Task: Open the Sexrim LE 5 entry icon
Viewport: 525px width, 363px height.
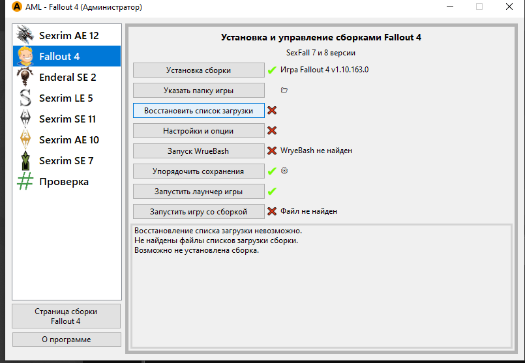Action: coord(25,98)
